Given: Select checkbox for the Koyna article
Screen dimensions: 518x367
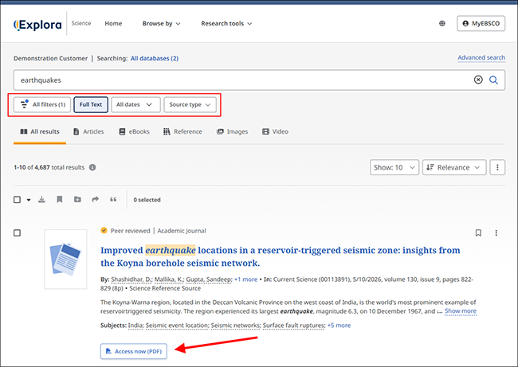Looking at the screenshot, I should tap(18, 233).
